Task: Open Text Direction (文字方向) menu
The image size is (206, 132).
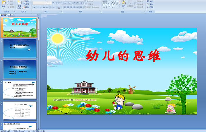Action: tap(89, 1)
